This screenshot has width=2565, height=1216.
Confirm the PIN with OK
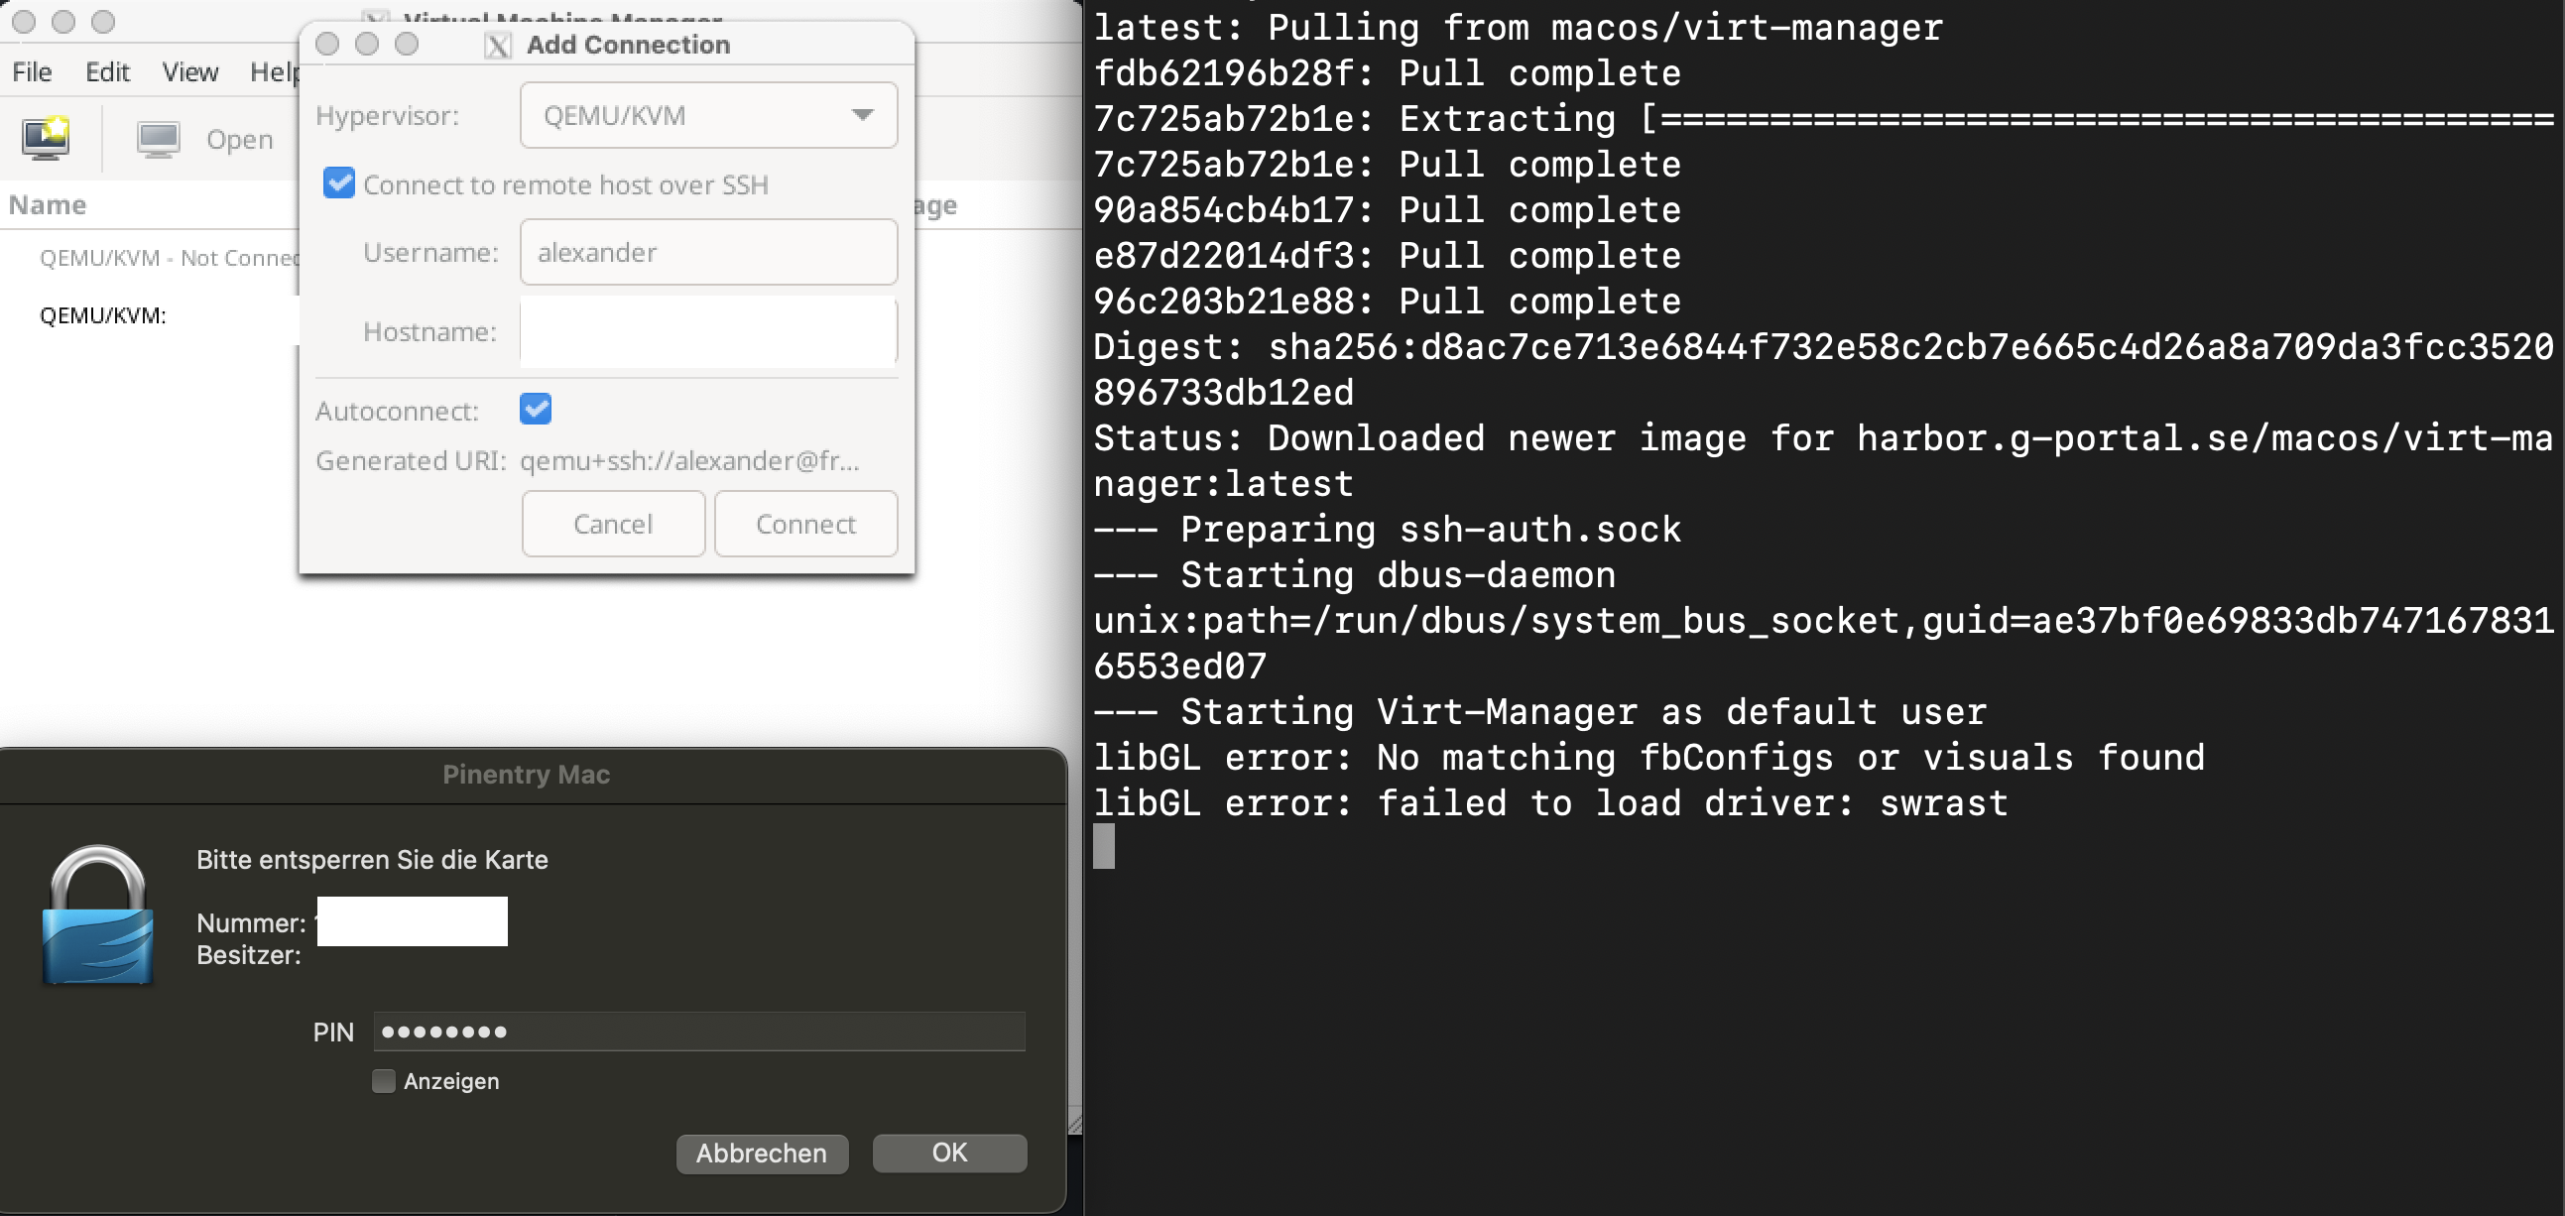pyautogui.click(x=949, y=1153)
